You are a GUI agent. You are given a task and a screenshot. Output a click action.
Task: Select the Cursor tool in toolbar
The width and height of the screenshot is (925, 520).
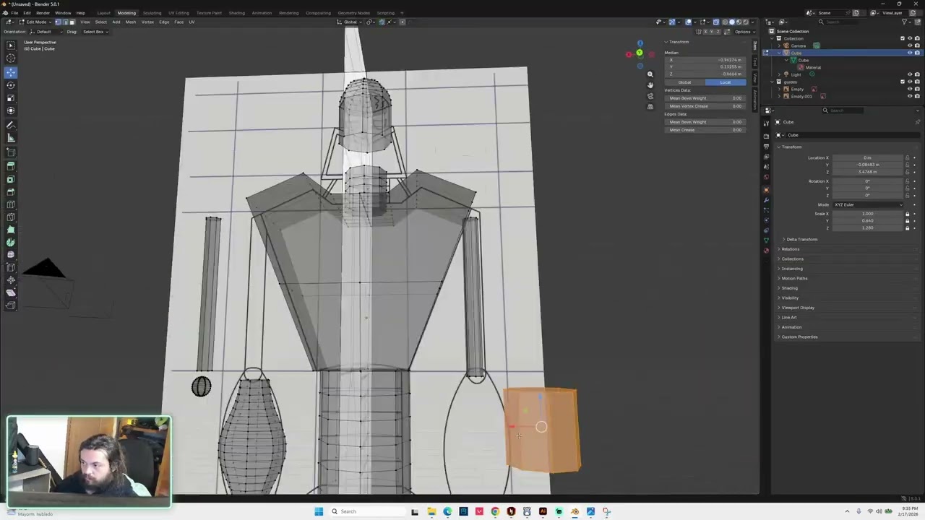point(11,58)
